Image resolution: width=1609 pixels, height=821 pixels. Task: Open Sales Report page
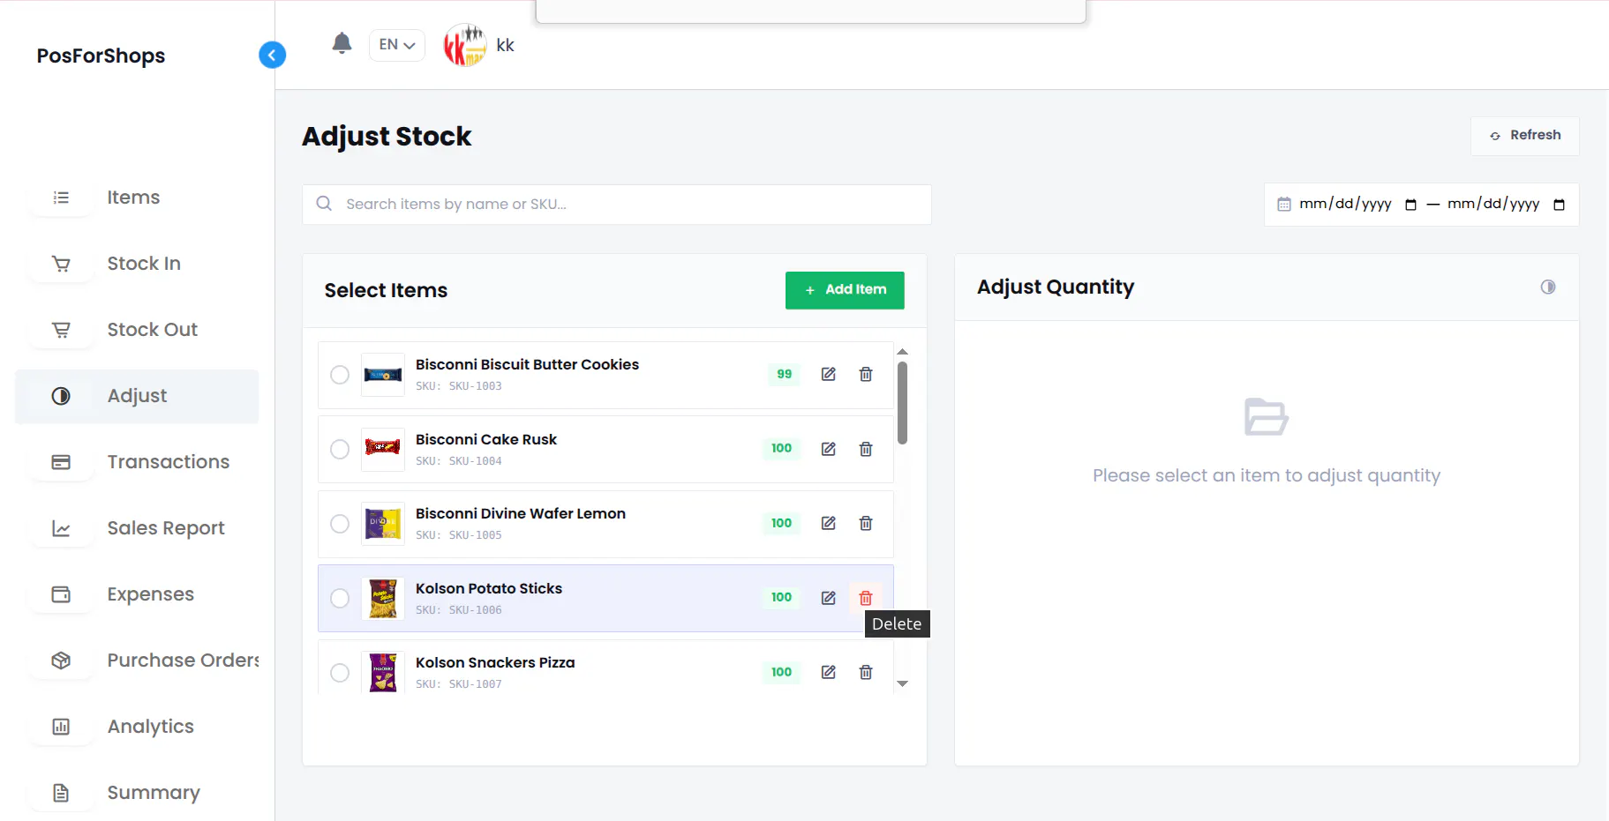coord(137,528)
